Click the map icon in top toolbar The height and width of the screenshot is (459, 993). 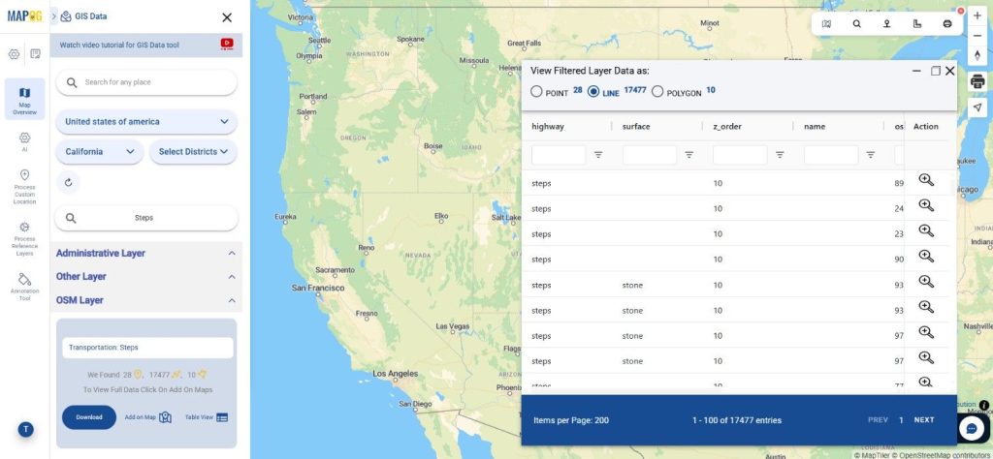826,24
